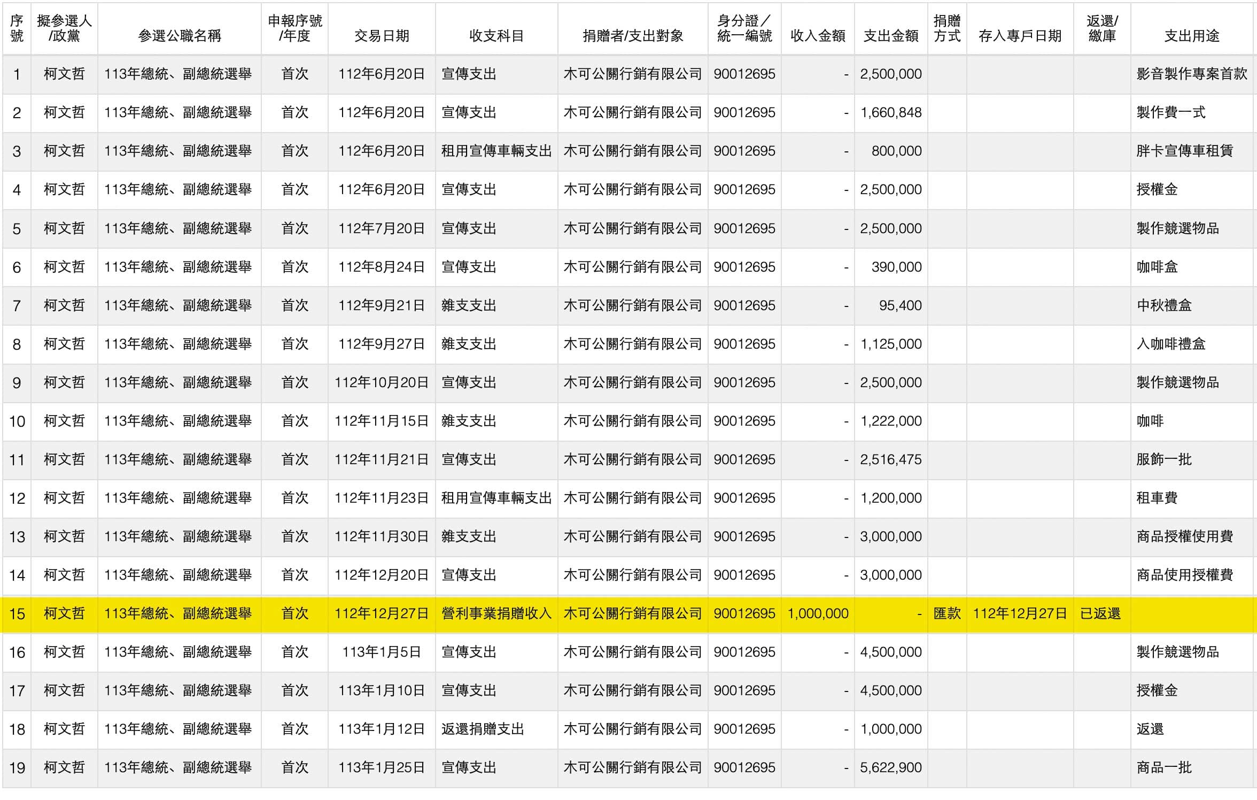This screenshot has height=800, width=1257.
Task: Select the 匯款 donation method cell
Action: (x=947, y=613)
